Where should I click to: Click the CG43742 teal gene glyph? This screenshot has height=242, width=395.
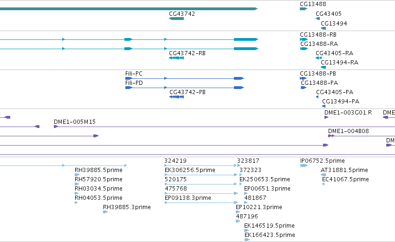(176, 19)
